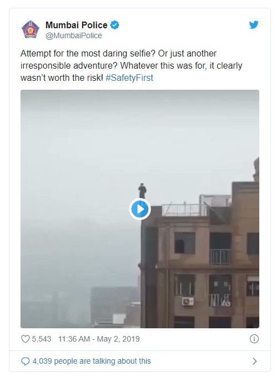The width and height of the screenshot is (277, 377).
Task: Open the Twitter Ads info circle icon
Action: 254,339
